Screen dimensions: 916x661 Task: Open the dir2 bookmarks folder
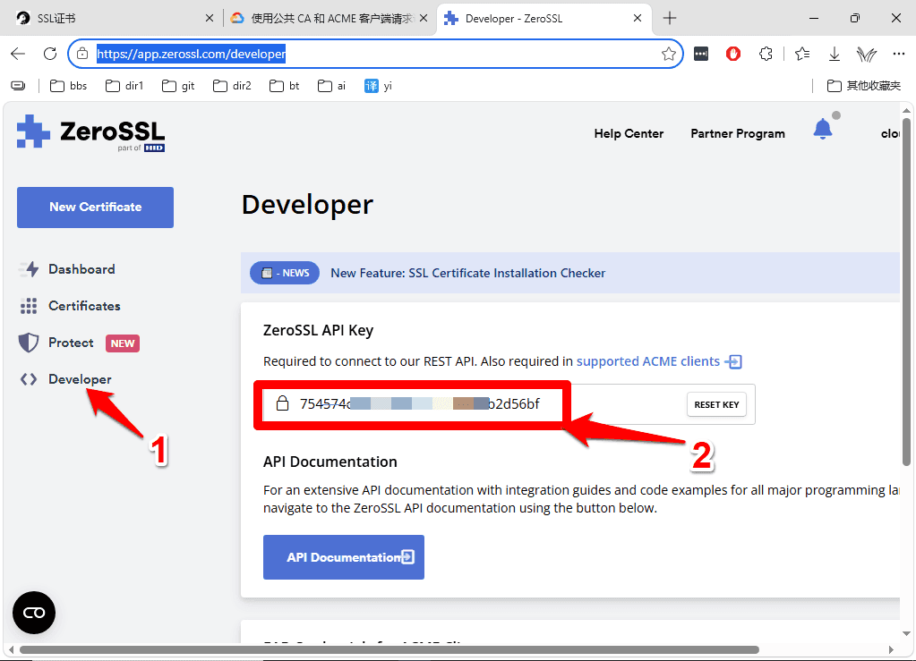pyautogui.click(x=232, y=87)
